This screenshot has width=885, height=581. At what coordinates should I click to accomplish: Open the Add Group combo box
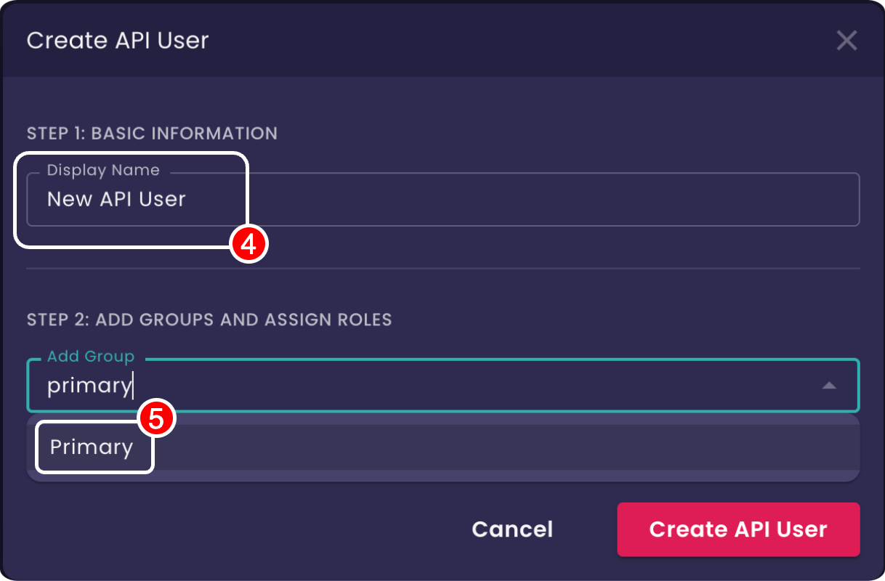(x=436, y=386)
